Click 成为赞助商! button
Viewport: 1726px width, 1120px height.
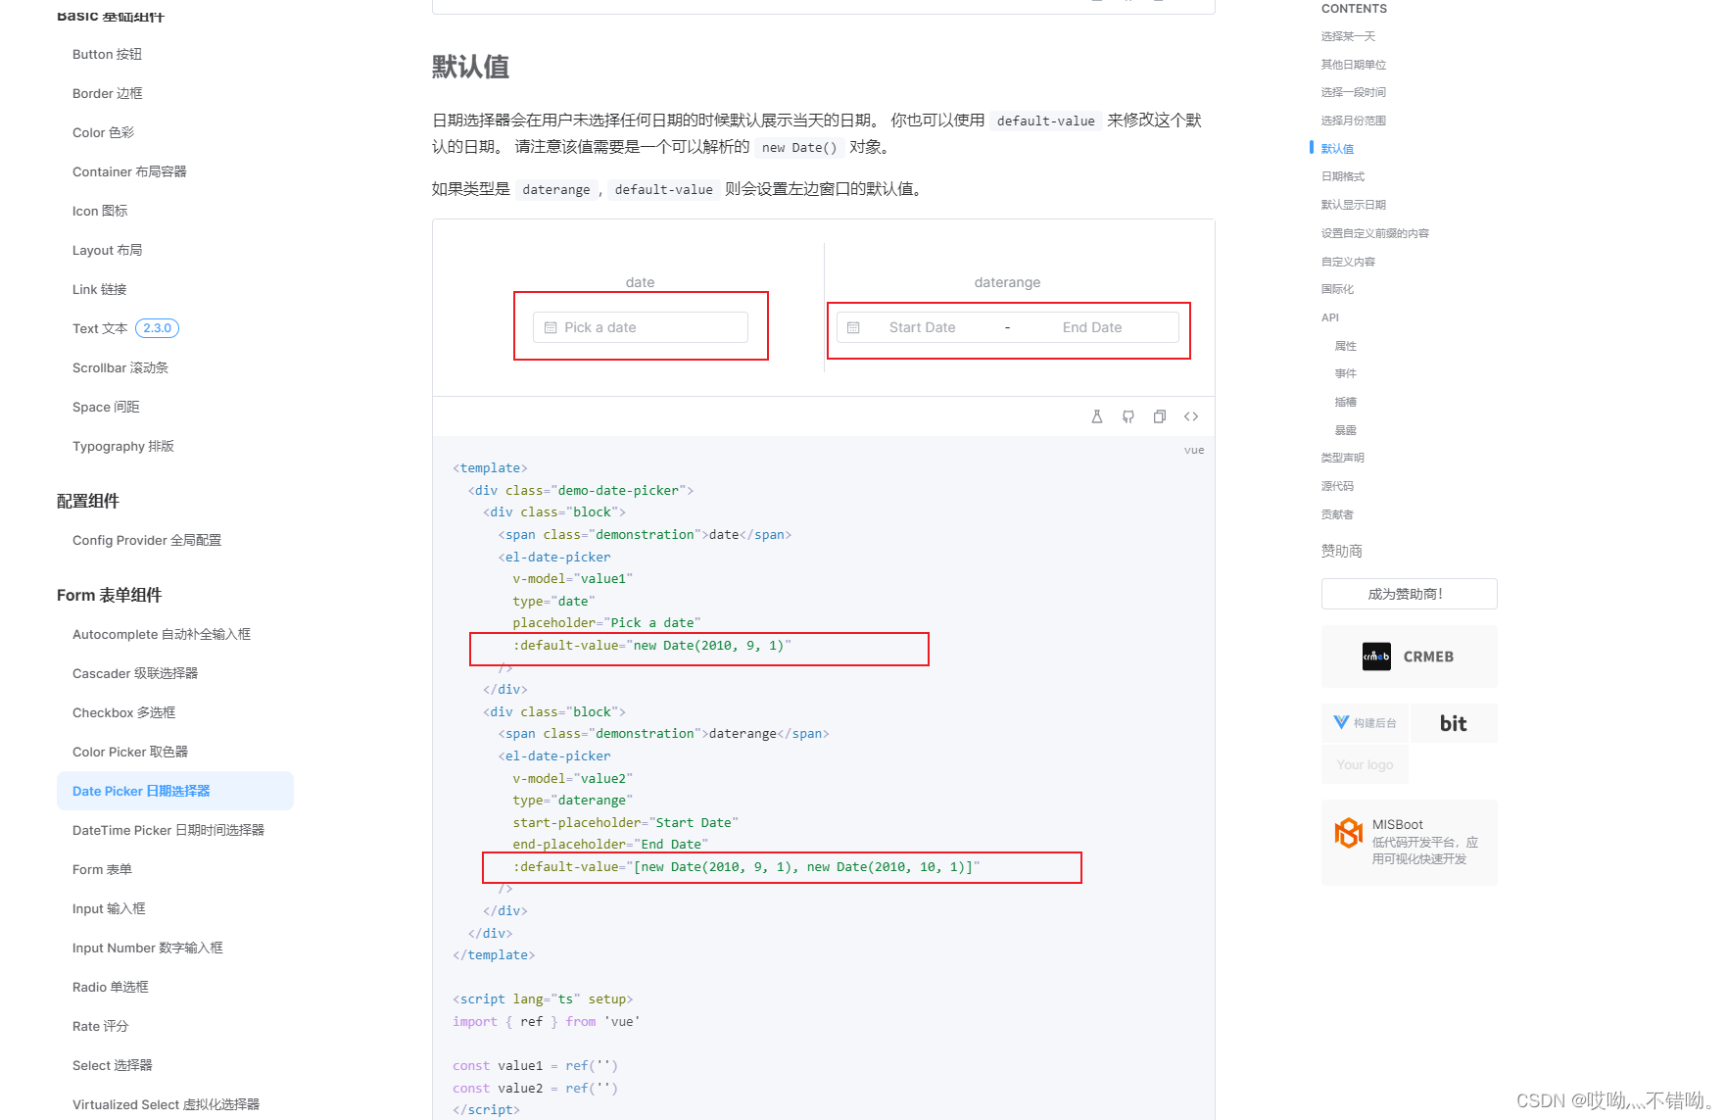click(1409, 594)
